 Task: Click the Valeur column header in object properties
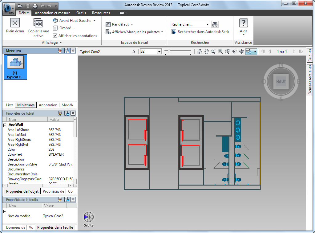coord(60,119)
